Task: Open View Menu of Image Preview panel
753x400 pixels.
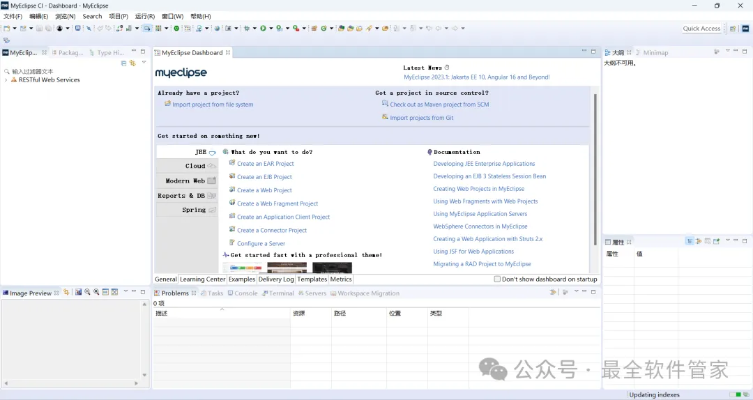Action: pyautogui.click(x=125, y=291)
